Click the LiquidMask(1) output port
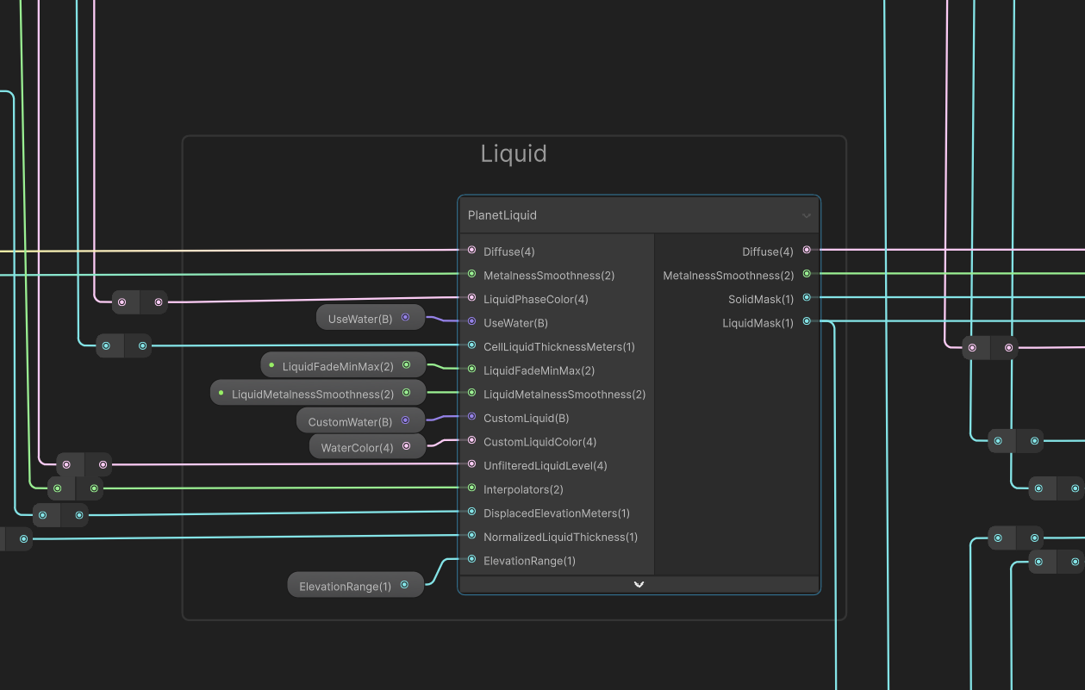 point(807,321)
